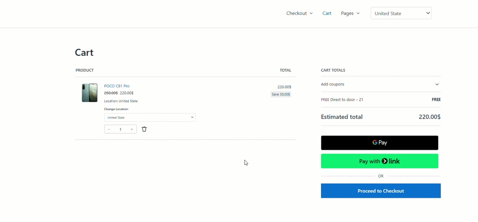
Task: Expand the Add coupons section
Action: tap(381, 84)
